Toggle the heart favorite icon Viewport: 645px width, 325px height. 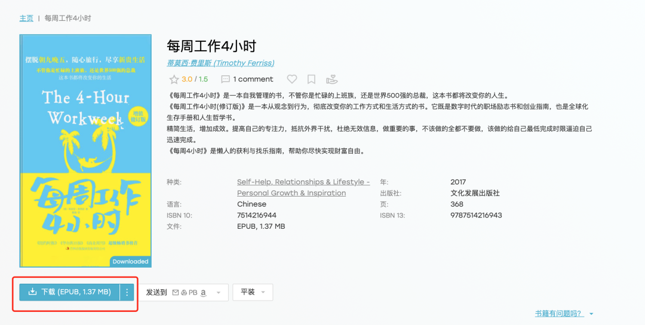[292, 79]
